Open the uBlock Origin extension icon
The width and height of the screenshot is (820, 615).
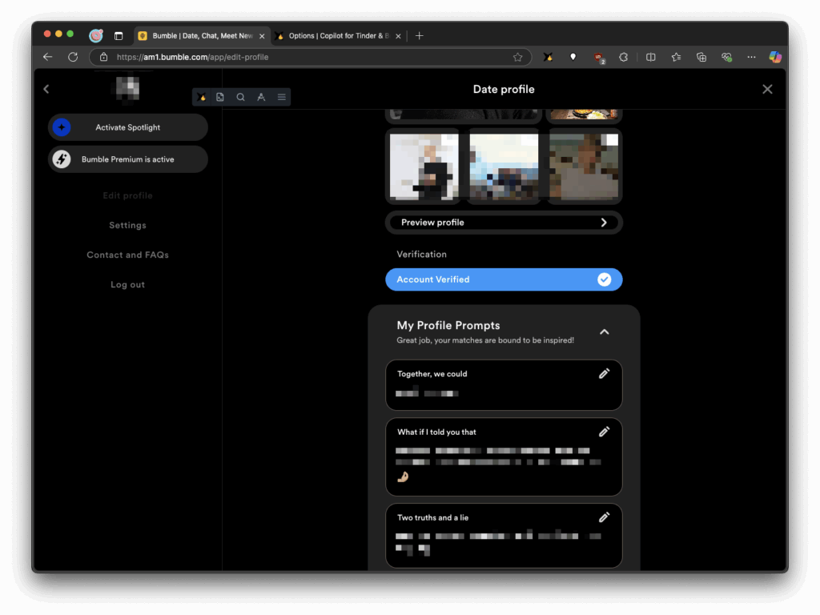[x=599, y=58]
